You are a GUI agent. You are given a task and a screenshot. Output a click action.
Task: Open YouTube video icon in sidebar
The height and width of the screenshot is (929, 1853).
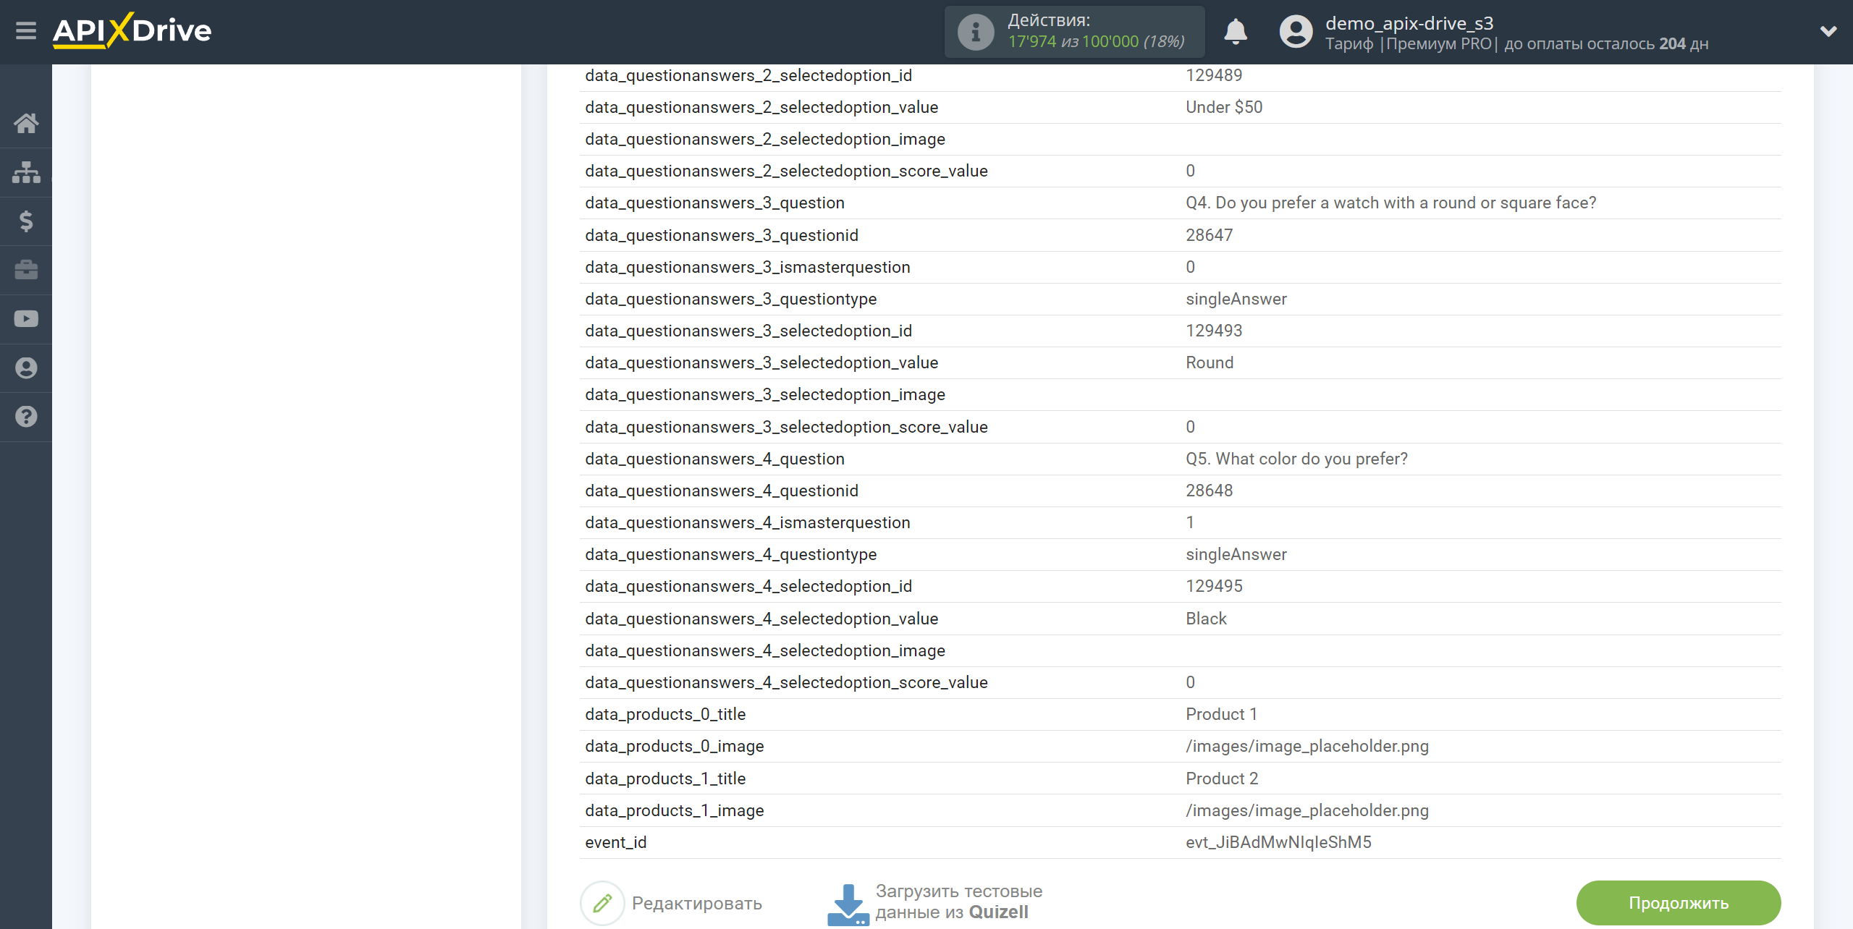click(x=26, y=319)
